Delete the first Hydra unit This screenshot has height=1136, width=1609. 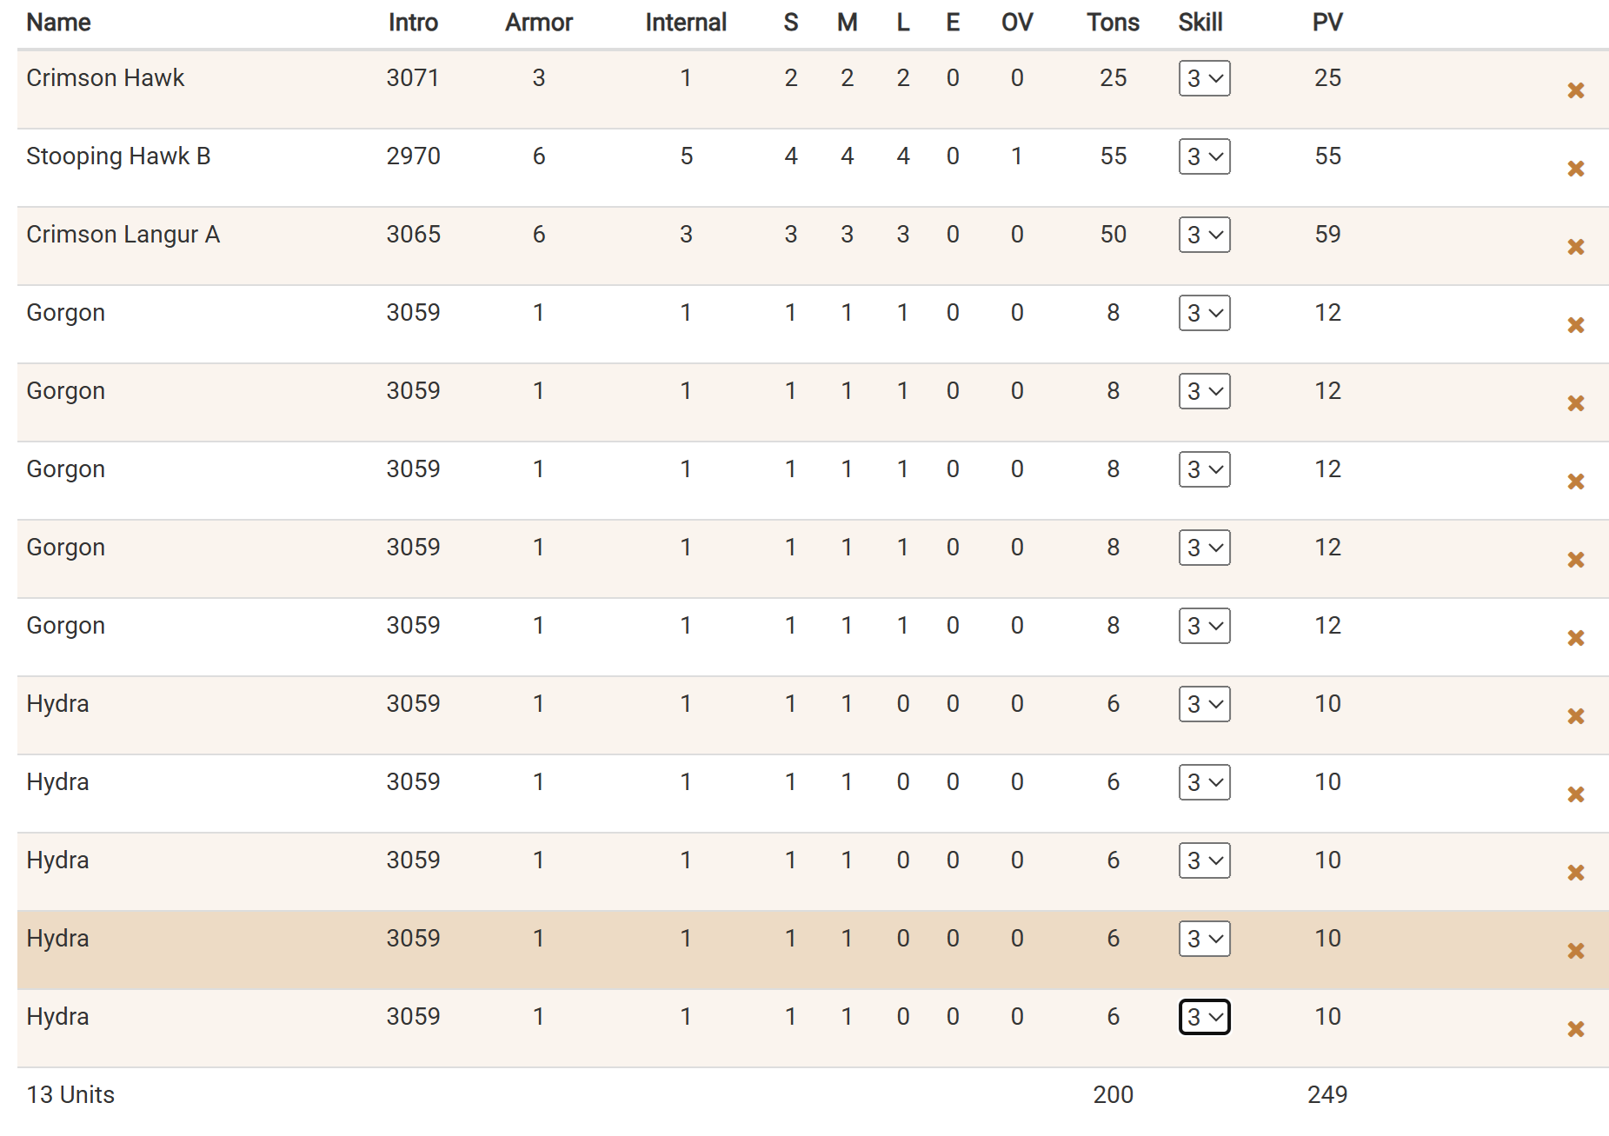click(1575, 716)
